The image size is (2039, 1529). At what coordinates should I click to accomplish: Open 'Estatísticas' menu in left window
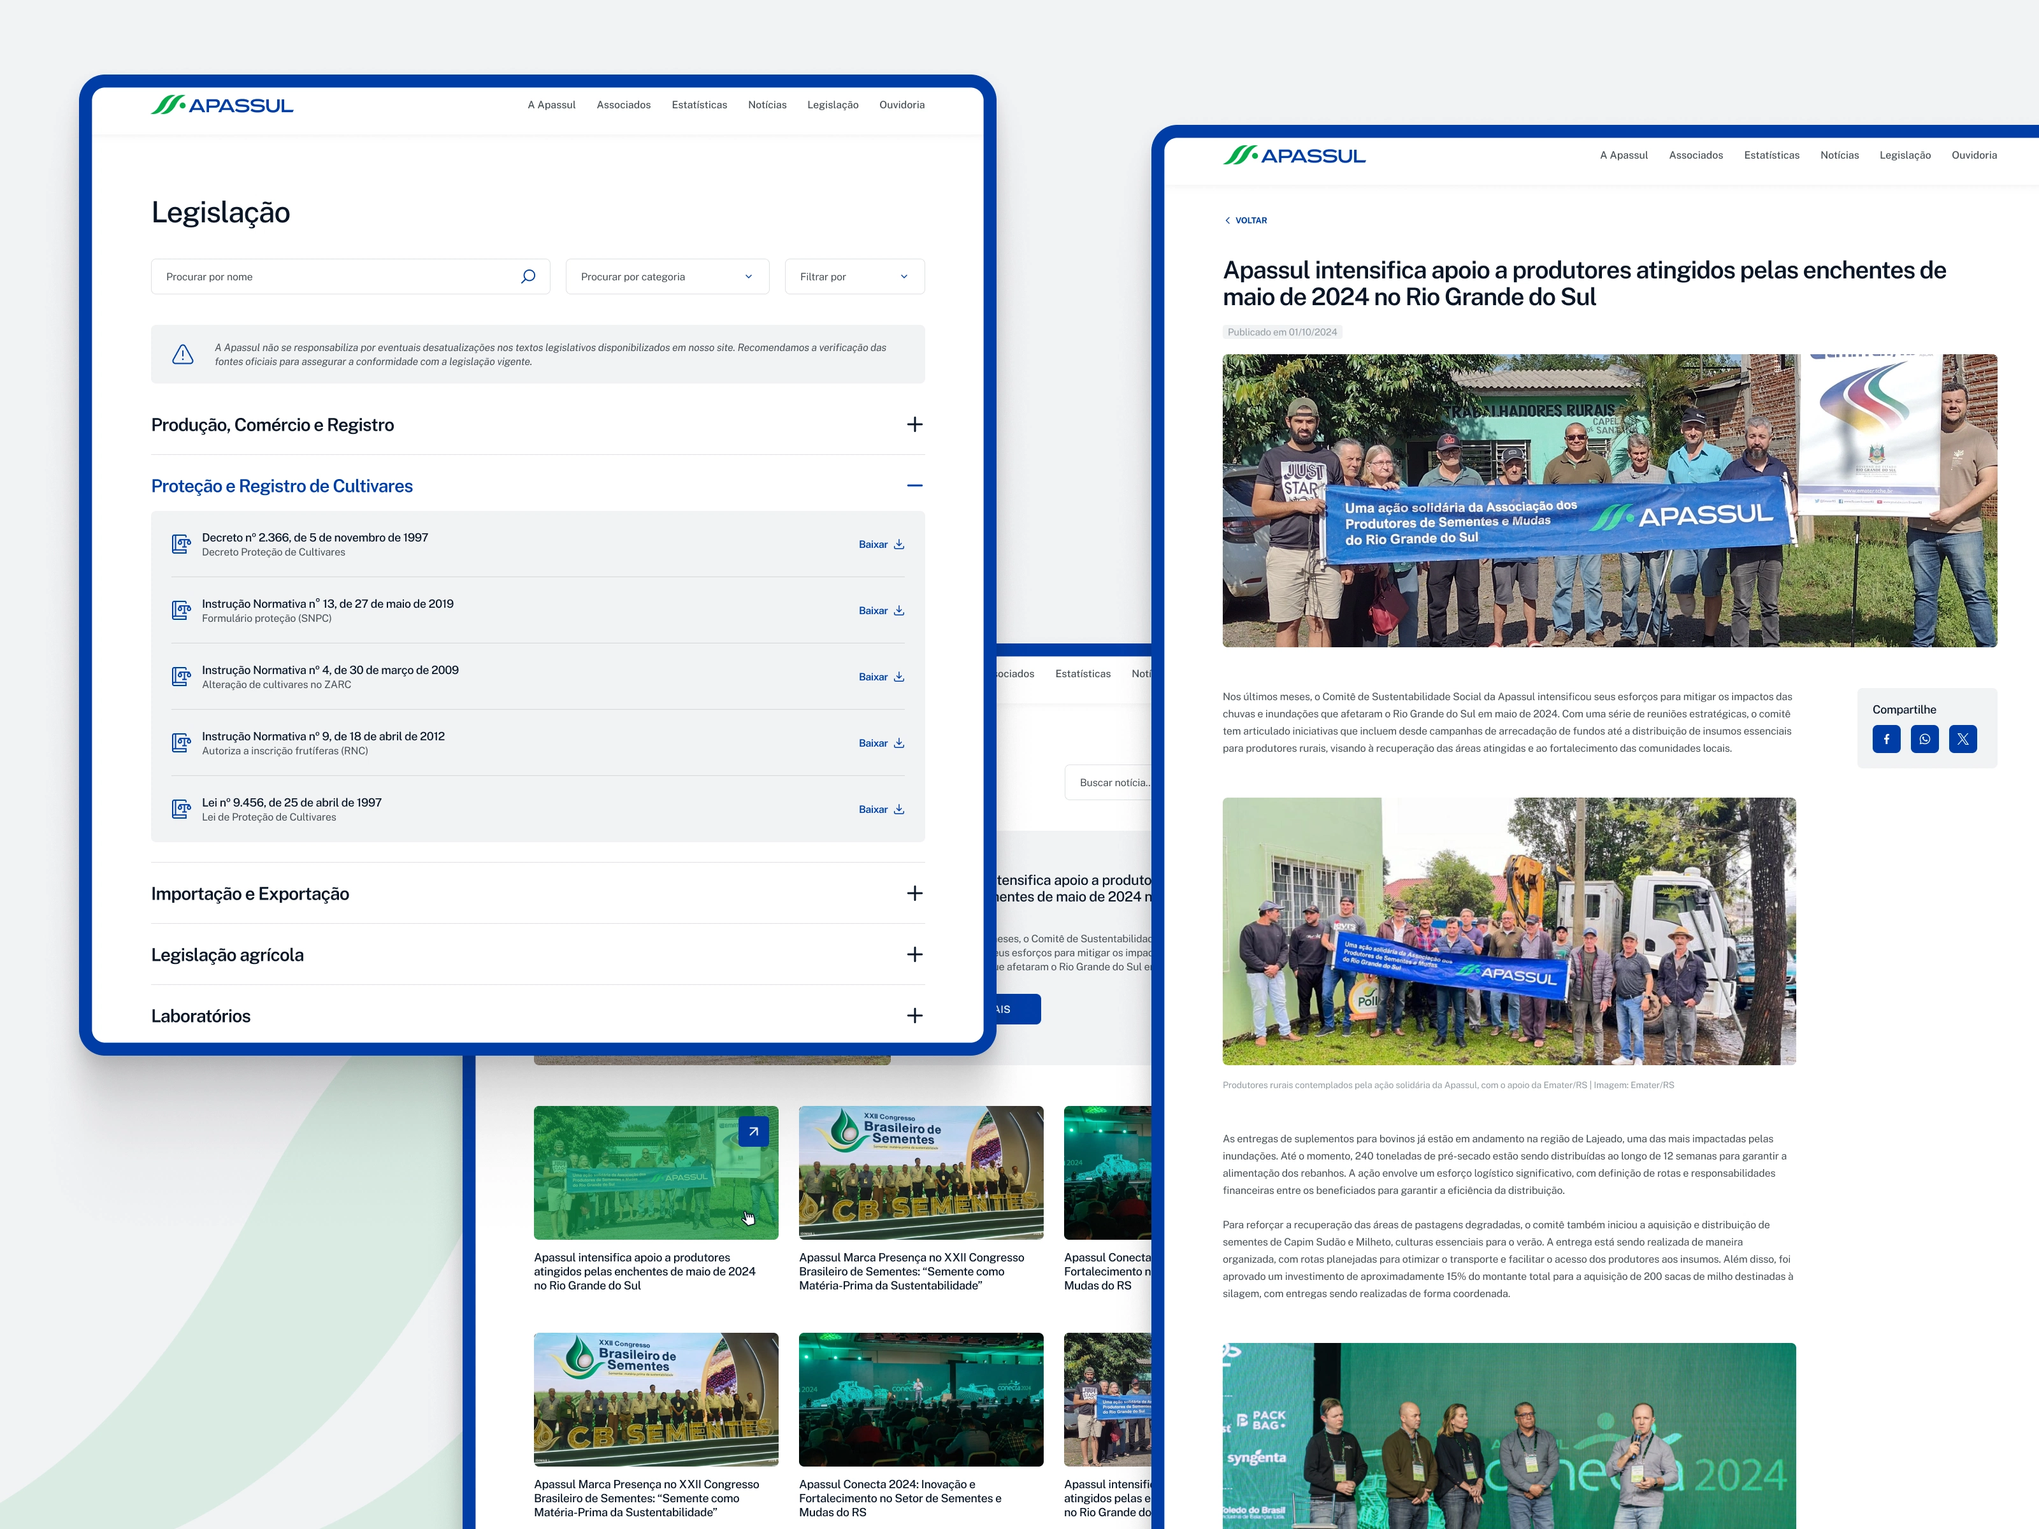click(699, 105)
